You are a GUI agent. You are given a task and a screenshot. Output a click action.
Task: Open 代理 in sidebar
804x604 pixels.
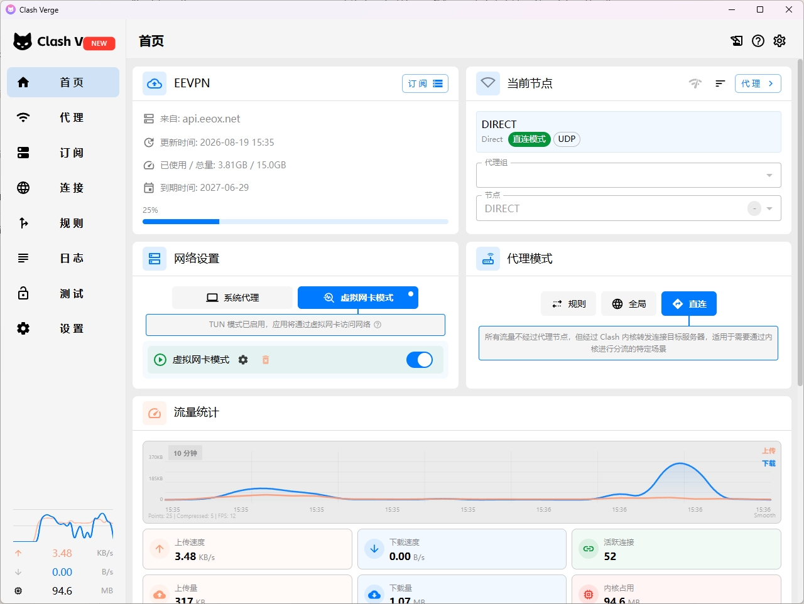63,117
